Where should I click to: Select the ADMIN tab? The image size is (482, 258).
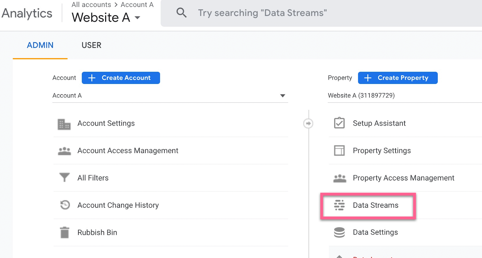click(x=40, y=45)
